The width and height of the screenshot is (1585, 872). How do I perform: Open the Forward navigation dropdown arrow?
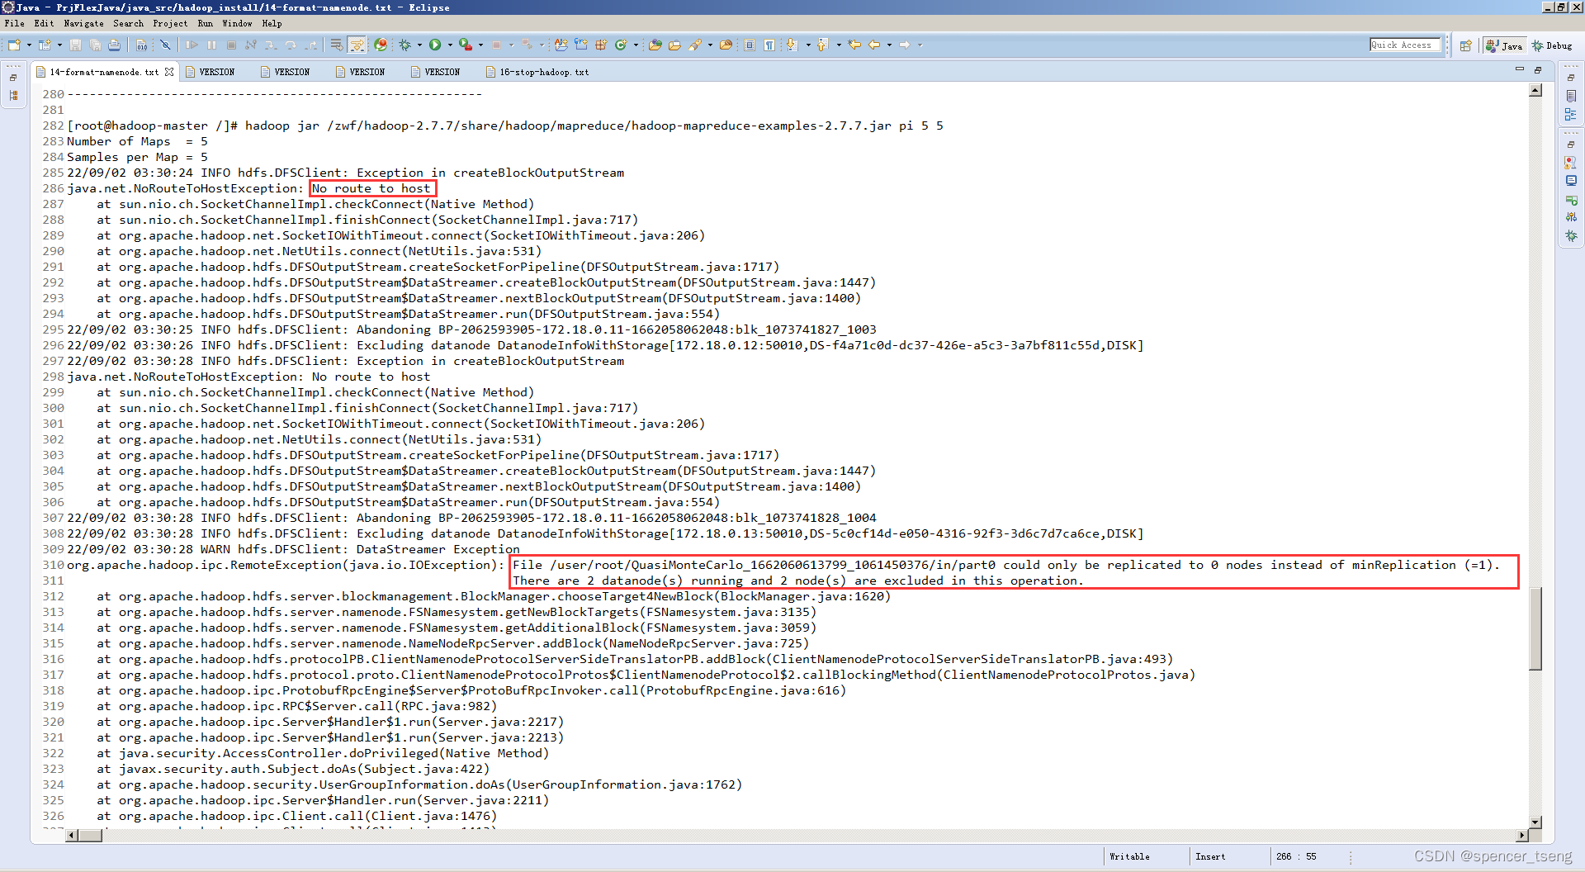[919, 45]
